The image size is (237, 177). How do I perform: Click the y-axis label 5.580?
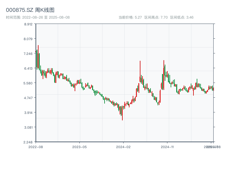click(x=28, y=83)
